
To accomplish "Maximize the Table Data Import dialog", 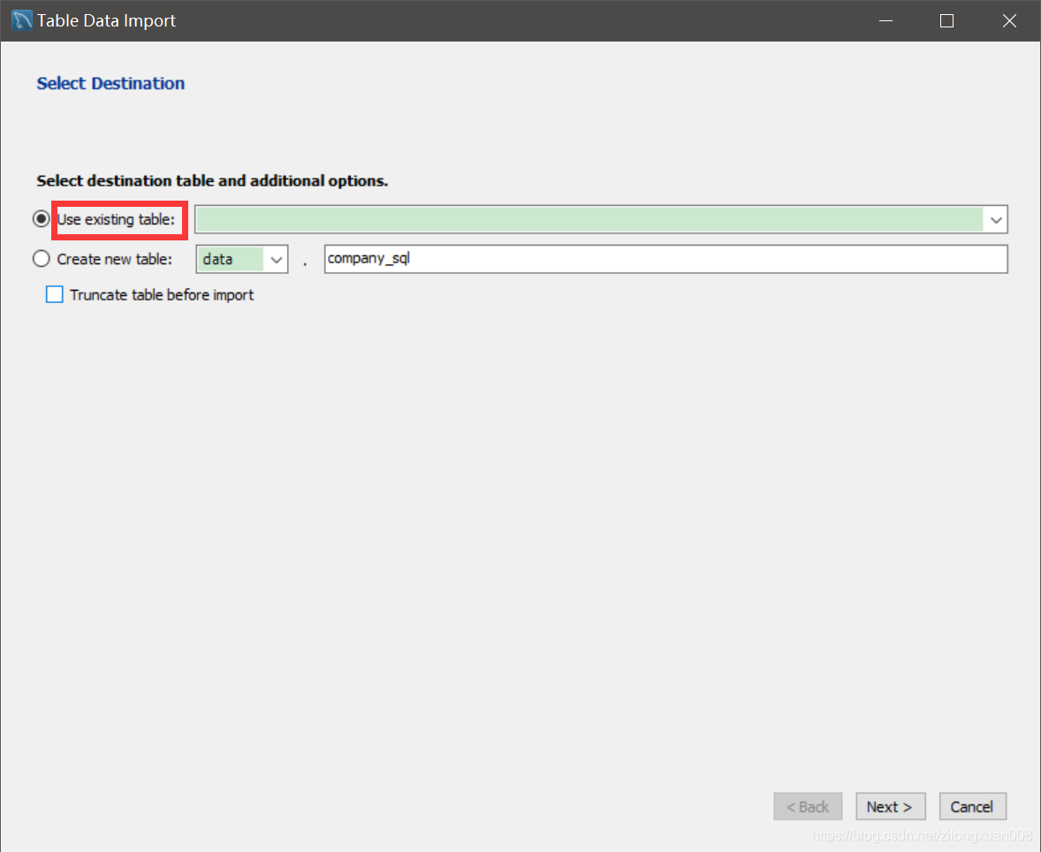I will click(x=946, y=20).
